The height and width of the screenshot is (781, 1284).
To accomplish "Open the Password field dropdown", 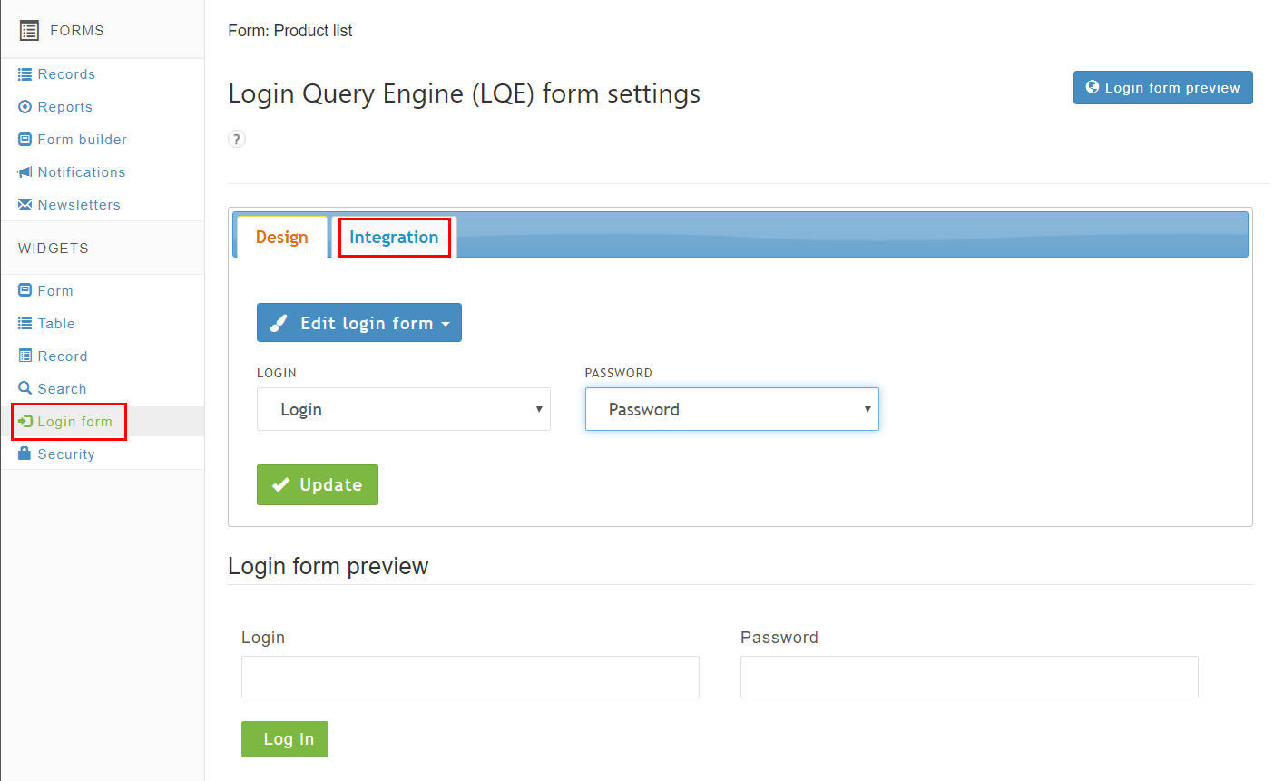I will click(732, 409).
